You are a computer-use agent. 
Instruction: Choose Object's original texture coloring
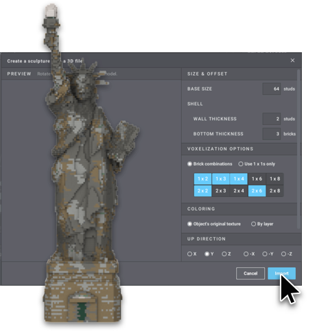click(x=214, y=224)
